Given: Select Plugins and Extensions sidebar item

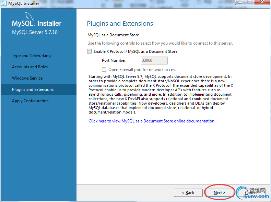Looking at the screenshot, I should pyautogui.click(x=39, y=89).
